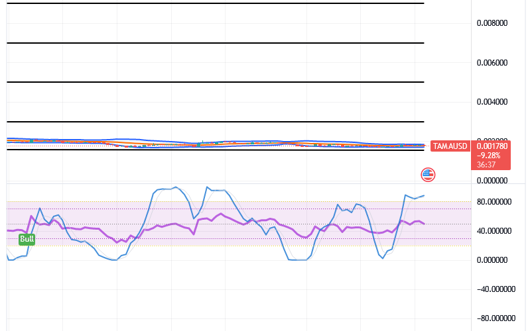Click the 40.000000 indicator axis label
This screenshot has width=532, height=331.
[x=494, y=231]
